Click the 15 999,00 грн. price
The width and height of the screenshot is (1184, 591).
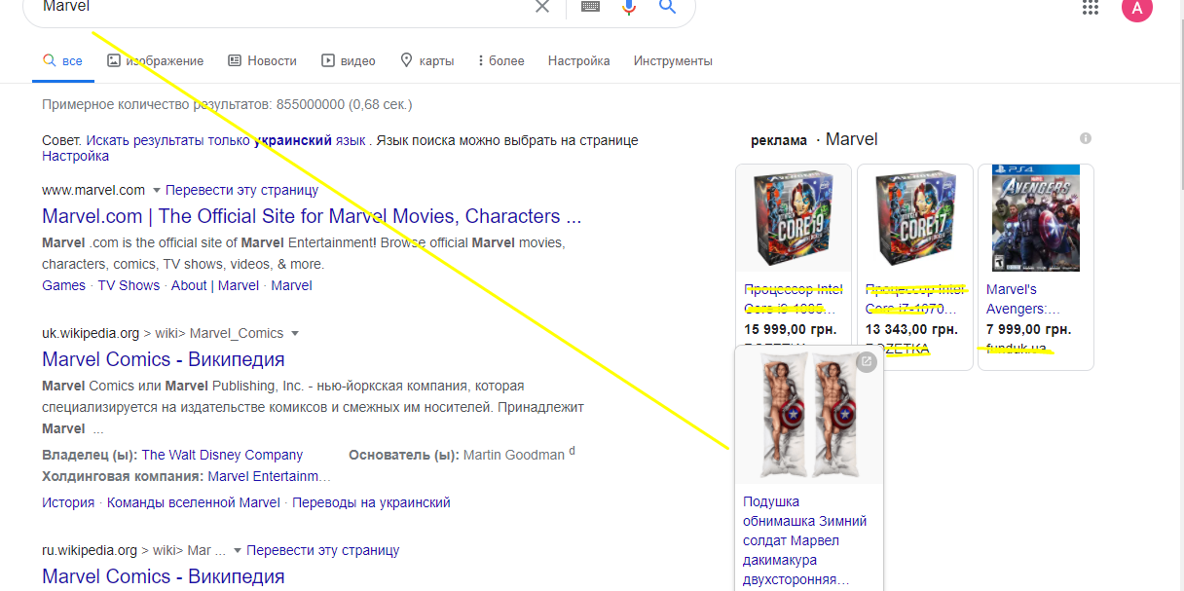click(791, 329)
